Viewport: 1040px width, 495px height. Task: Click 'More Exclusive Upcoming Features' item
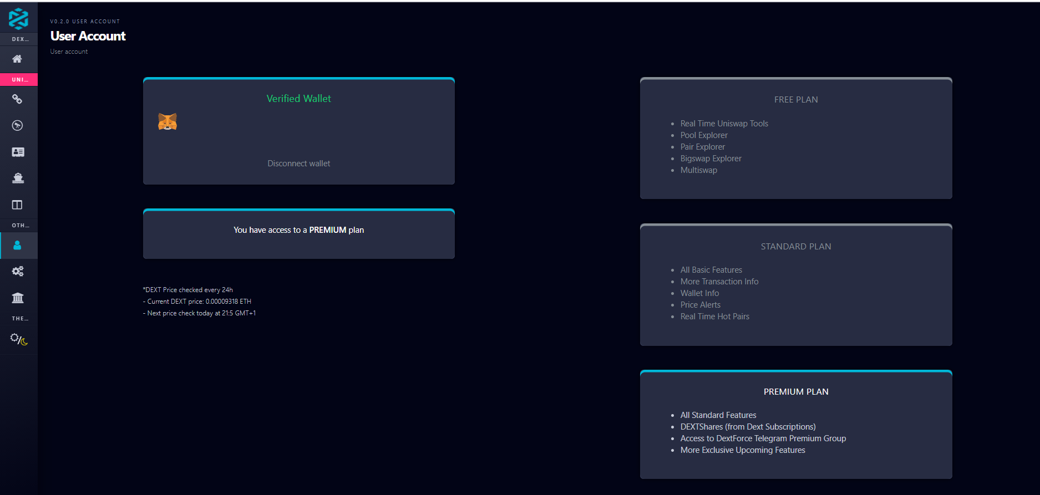coord(743,450)
